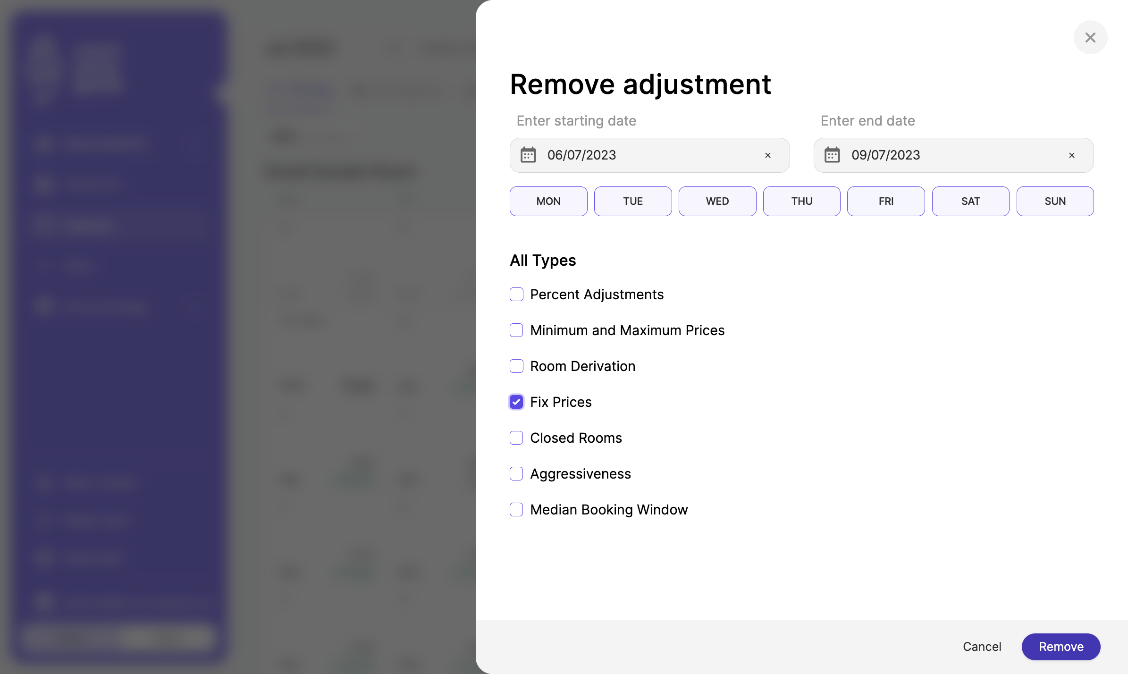Check Minimum and Maximum Prices
Viewport: 1128px width, 674px height.
point(516,330)
